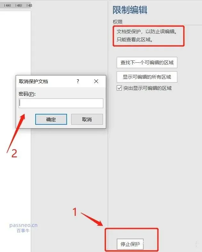The image size is (202, 252).
Task: Click into the 密码 password field
Action: pos(61,103)
